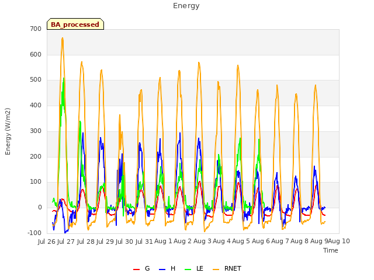The height and width of the screenshot is (280, 374).
Task: Click the Jul 31 x-axis date label
Action: tap(144, 242)
